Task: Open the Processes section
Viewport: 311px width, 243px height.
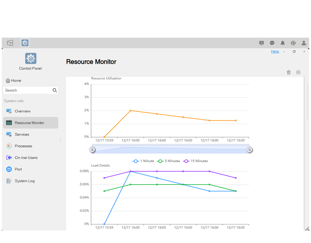Action: [x=23, y=146]
